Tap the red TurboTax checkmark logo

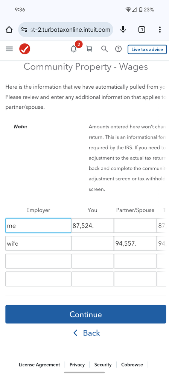pos(25,49)
